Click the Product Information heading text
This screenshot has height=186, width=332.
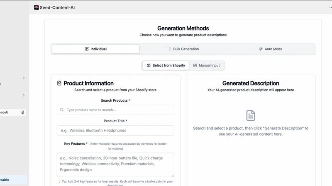[88, 83]
